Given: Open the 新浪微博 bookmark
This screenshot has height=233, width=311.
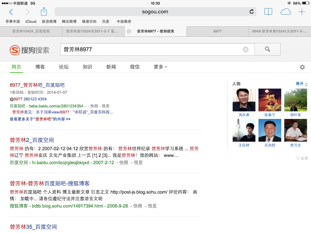Looking at the screenshot, I should [49, 22].
